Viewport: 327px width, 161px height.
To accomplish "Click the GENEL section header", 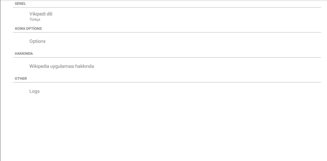I will pyautogui.click(x=20, y=4).
